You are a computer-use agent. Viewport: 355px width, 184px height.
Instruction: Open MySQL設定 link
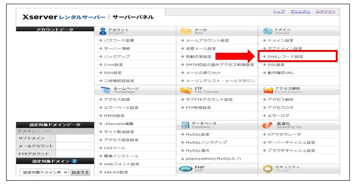pyautogui.click(x=198, y=134)
